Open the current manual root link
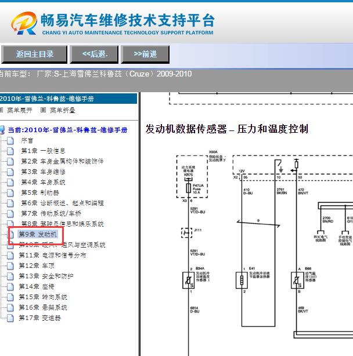Viewport: 353px width, 356px height. tap(67, 130)
